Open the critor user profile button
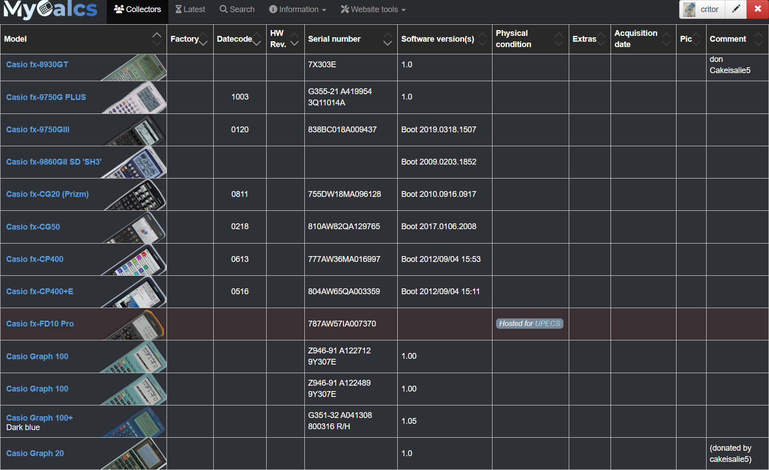Image resolution: width=769 pixels, height=470 pixels. [x=702, y=9]
